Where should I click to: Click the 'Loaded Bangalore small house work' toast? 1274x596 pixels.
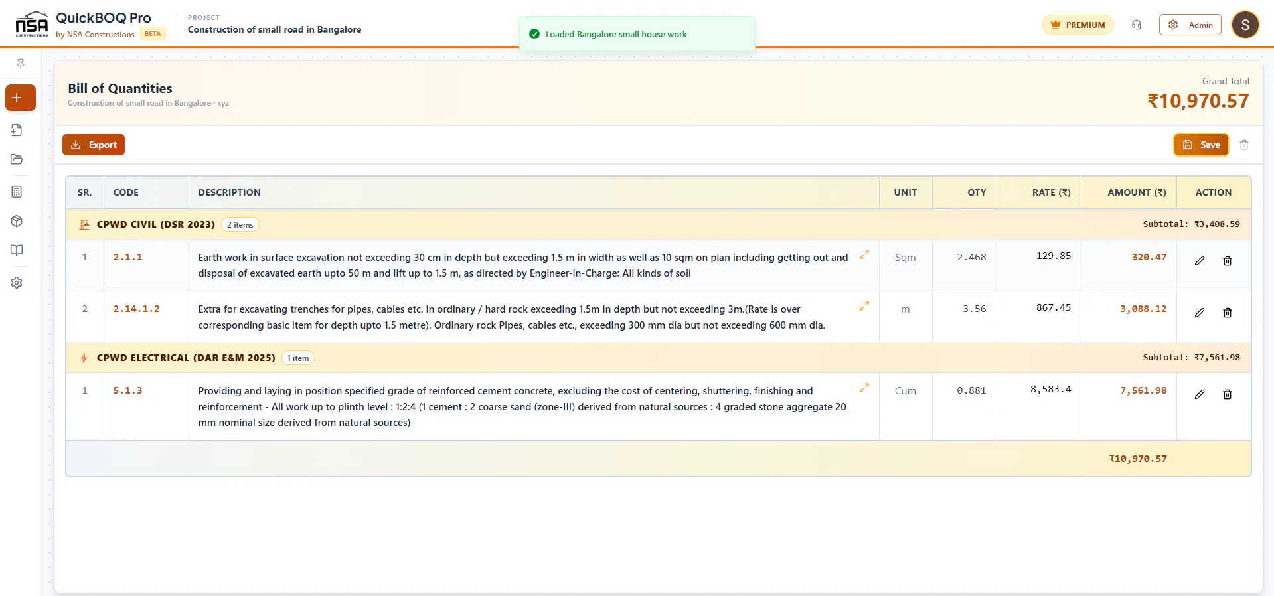point(637,34)
